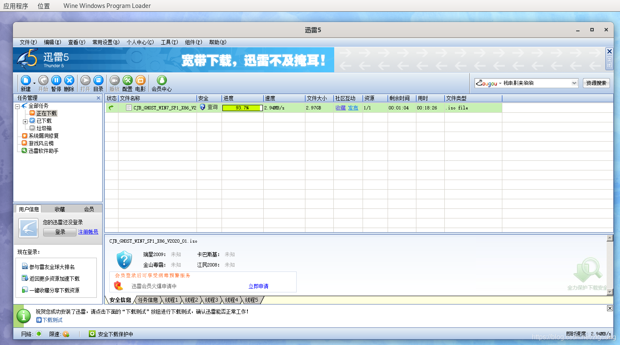Open the 目录 folder icon
Screen dimensions: 620x345
point(98,80)
